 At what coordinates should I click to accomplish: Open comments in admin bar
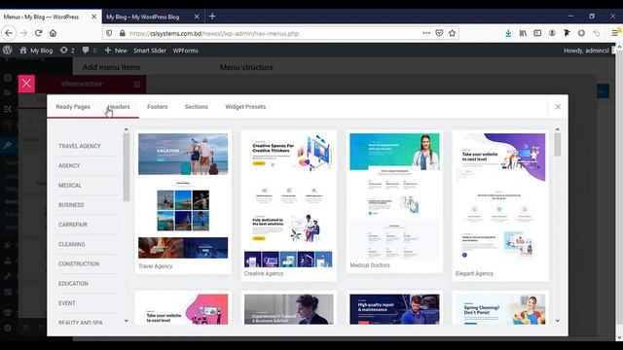coord(89,51)
